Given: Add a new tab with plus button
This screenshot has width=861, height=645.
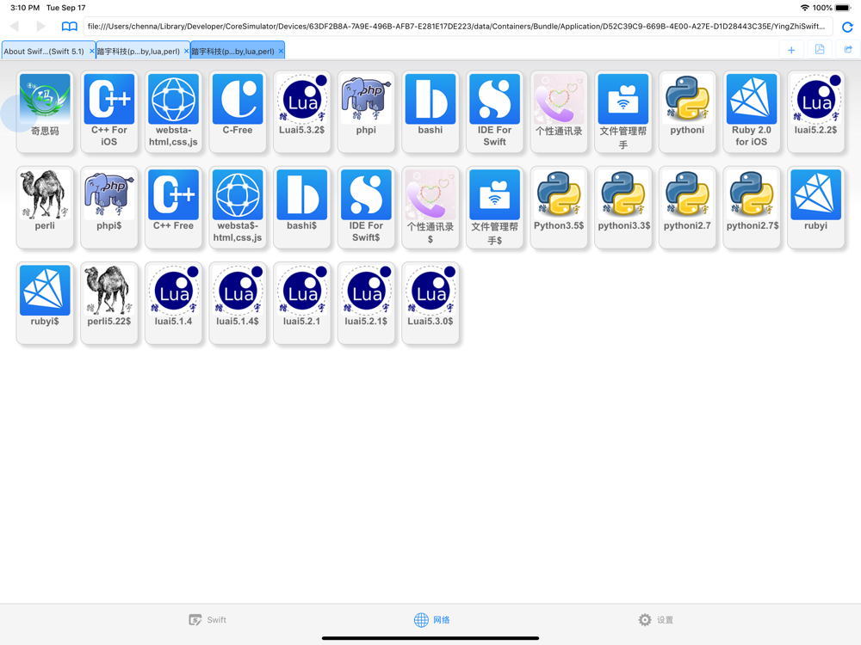Looking at the screenshot, I should point(791,50).
